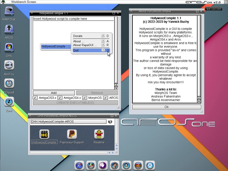Image resolution: width=228 pixels, height=171 pixels.
Task: Disable the AROS target checkbox
Action: click(105, 98)
